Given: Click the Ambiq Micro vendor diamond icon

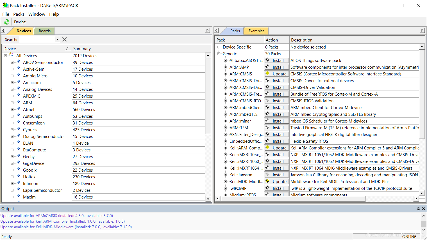Looking at the screenshot, I should [19, 75].
